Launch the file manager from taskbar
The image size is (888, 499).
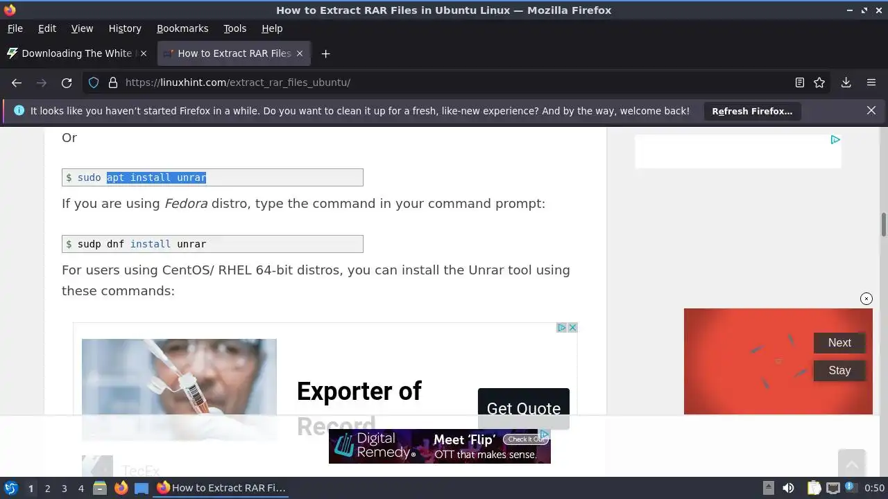coord(100,488)
